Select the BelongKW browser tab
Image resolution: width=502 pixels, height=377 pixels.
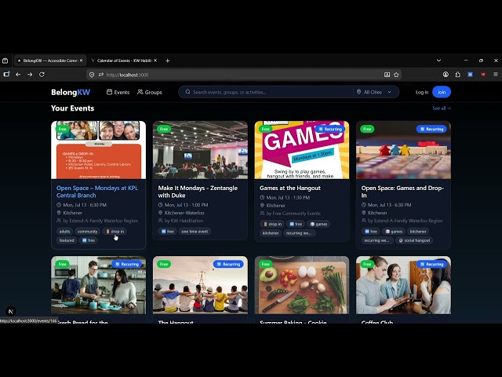49,60
